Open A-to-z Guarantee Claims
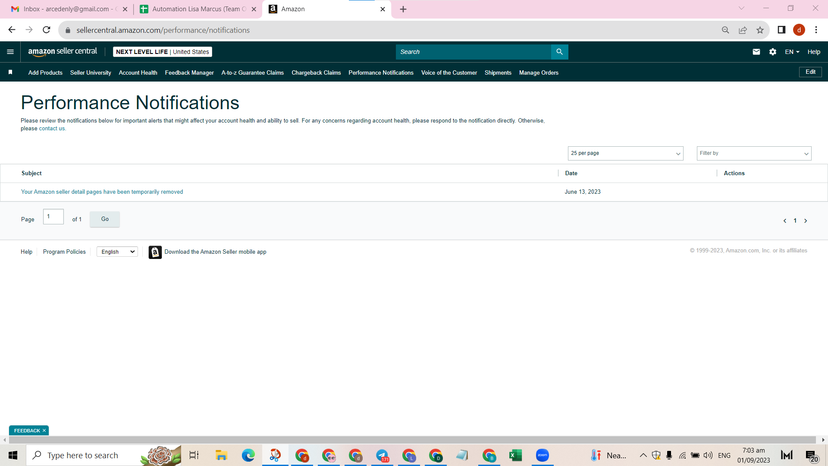Screen dimensions: 828x466 point(253,72)
